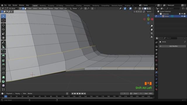Click the viewport zoom magnifier icon

(x=152, y=26)
